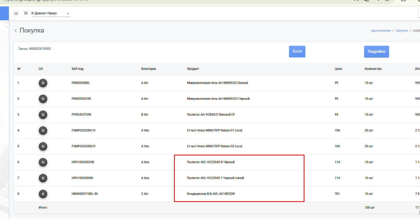
Task: Open serial numbers icon for HPS100030SIN row
Action: tap(43, 178)
